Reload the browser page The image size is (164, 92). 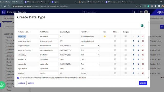5,6
